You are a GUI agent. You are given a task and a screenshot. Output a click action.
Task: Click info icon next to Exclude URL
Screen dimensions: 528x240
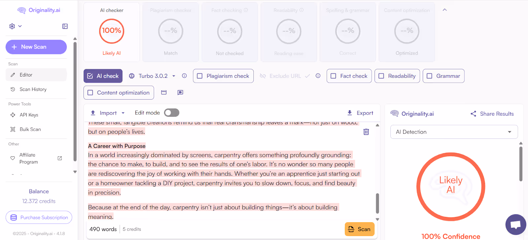[318, 76]
